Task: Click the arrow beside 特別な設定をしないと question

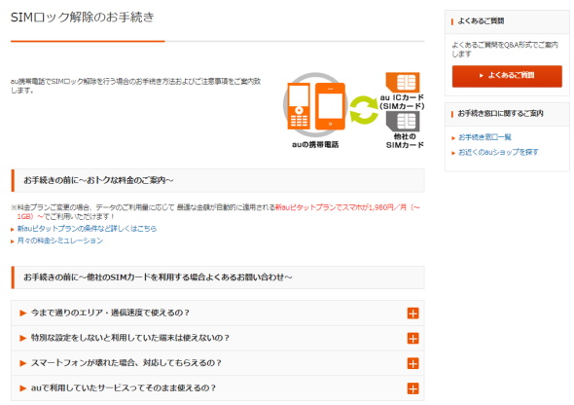Action: click(23, 338)
